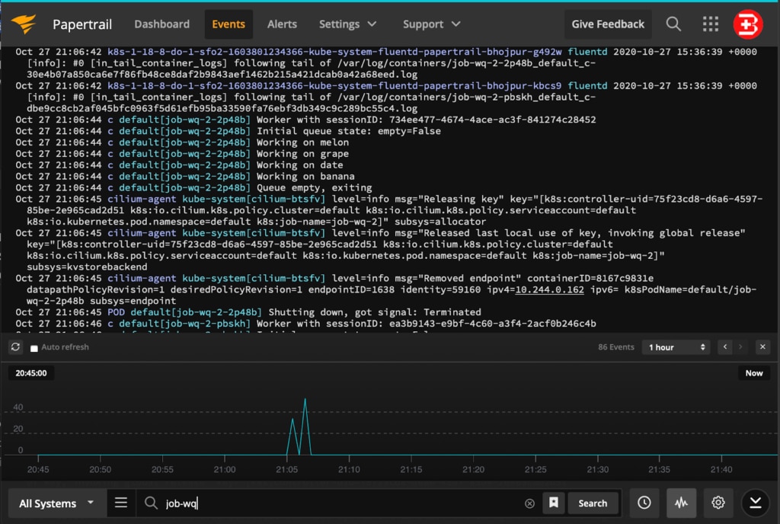This screenshot has height=524, width=780.
Task: Clear the search query
Action: point(529,503)
